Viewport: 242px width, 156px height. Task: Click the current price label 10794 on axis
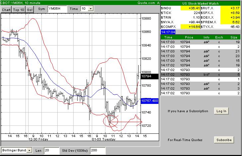click(150, 76)
